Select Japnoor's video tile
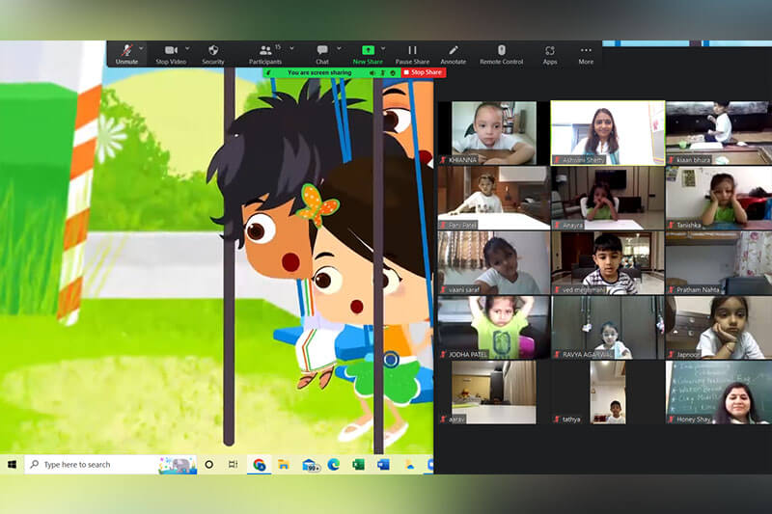 pos(719,328)
